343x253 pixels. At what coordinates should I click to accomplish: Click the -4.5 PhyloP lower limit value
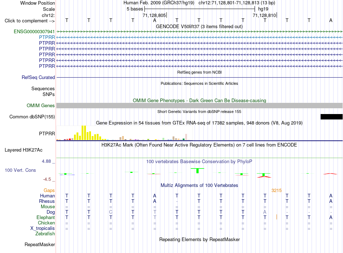point(47,179)
